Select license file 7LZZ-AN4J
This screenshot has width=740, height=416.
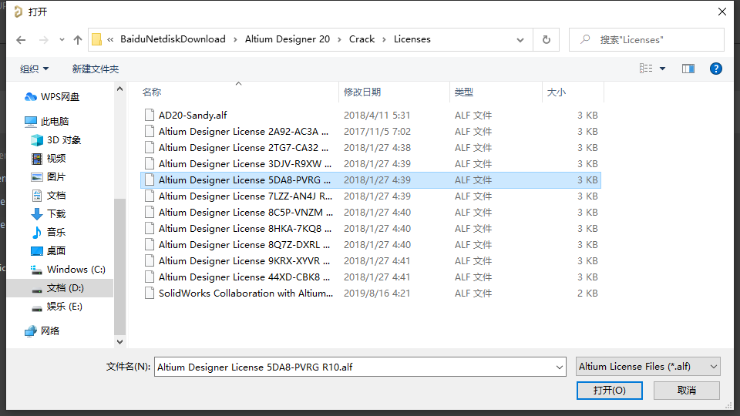pyautogui.click(x=371, y=196)
